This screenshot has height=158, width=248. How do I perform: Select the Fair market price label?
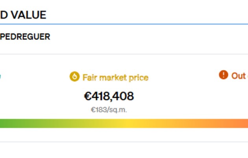pos(115,77)
